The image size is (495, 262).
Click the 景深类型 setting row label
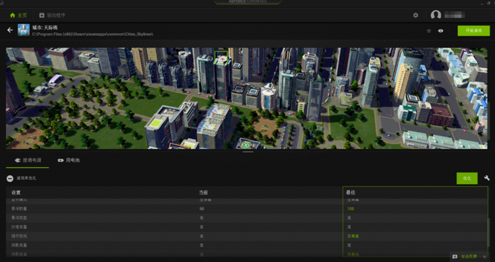tap(20, 218)
